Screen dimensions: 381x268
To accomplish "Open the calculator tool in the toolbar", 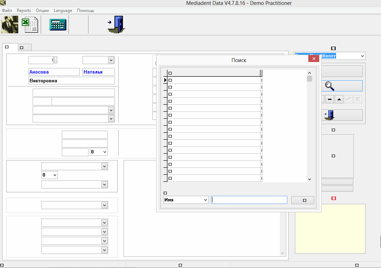I will (58, 25).
